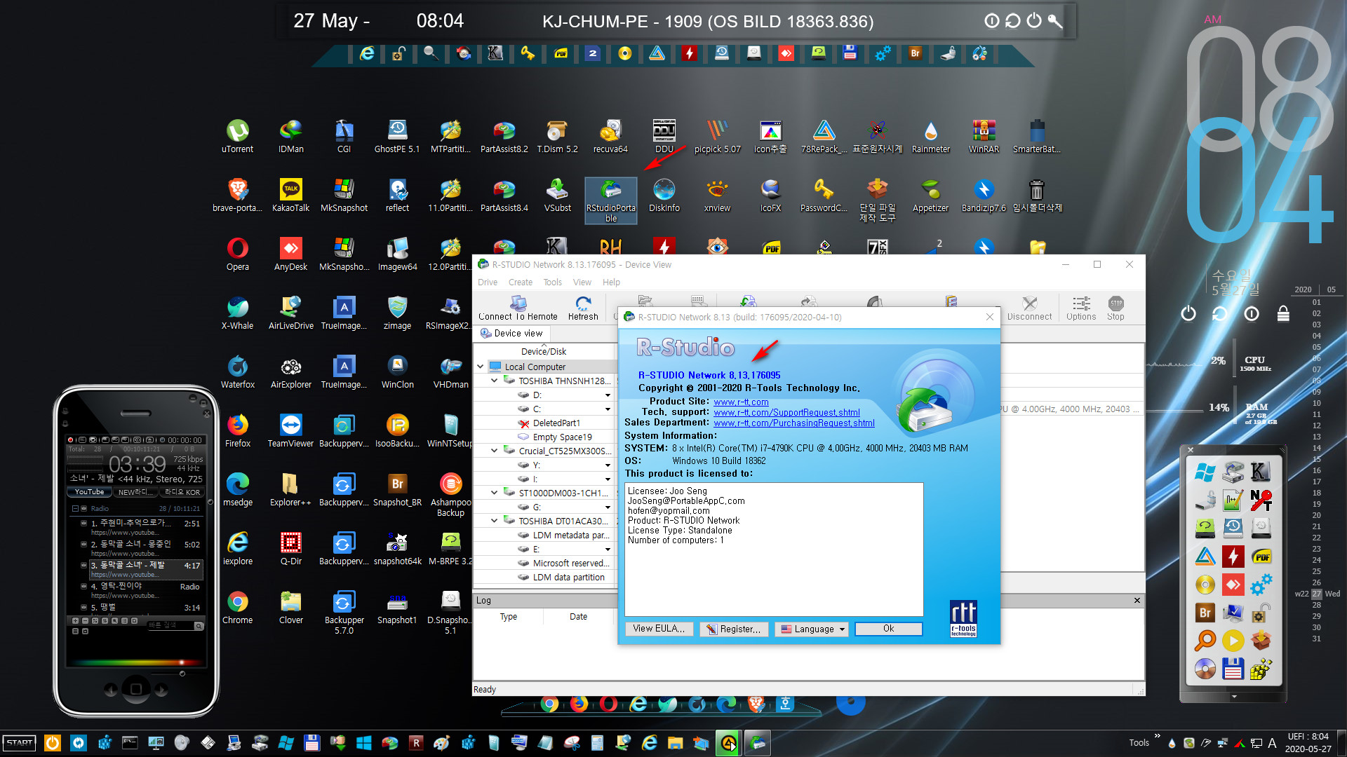Viewport: 1347px width, 757px height.
Task: Click Connect To Remote toolbar icon
Action: click(518, 308)
